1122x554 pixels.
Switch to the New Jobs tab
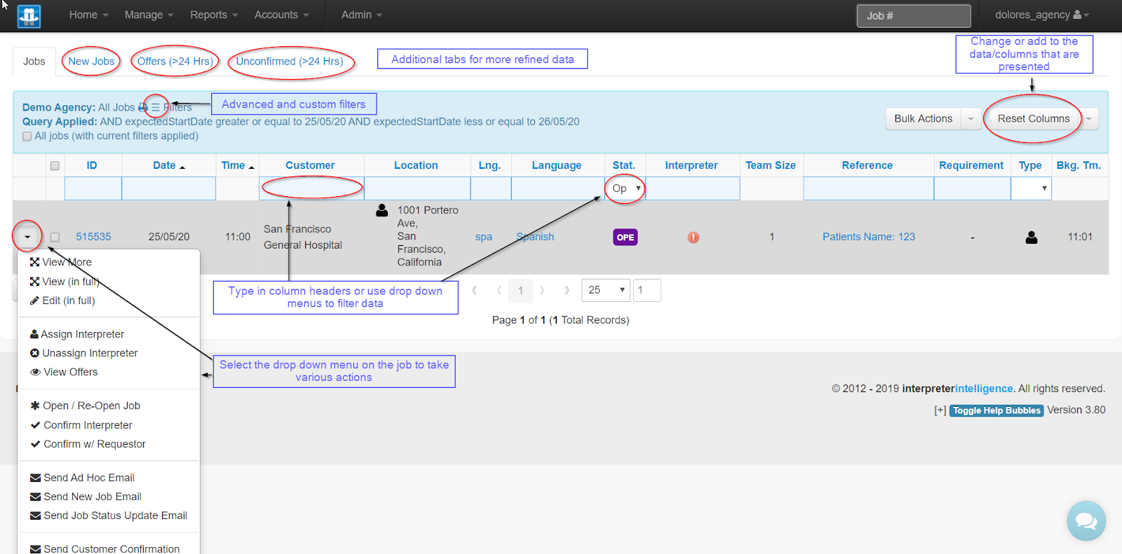(x=91, y=62)
